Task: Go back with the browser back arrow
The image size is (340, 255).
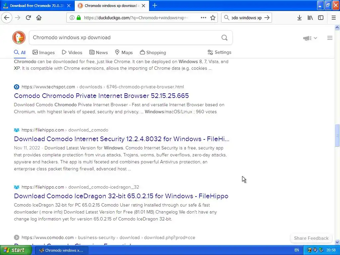Action: click(7, 18)
